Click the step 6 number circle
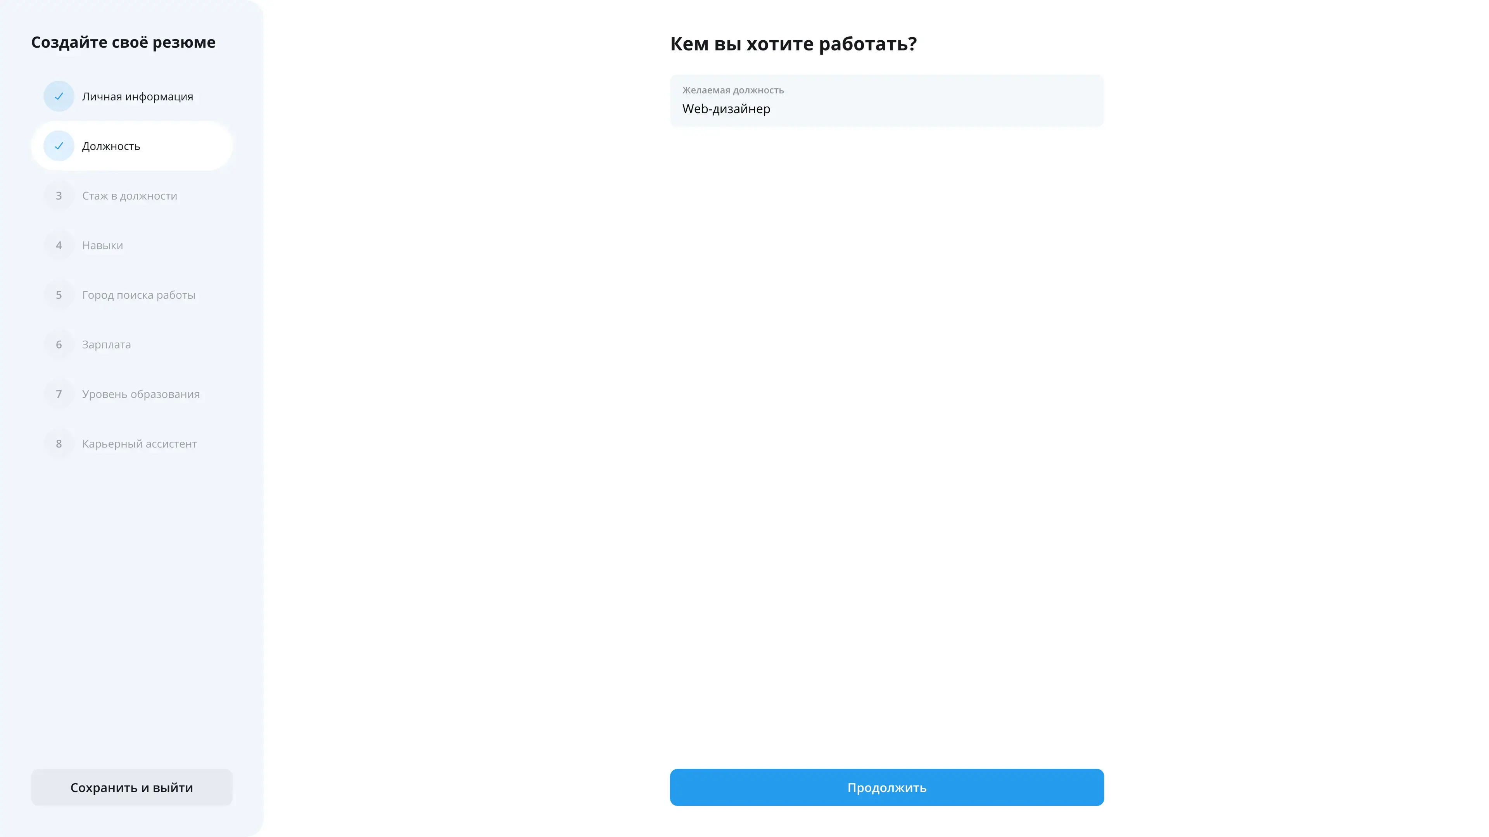This screenshot has width=1489, height=837. (59, 345)
